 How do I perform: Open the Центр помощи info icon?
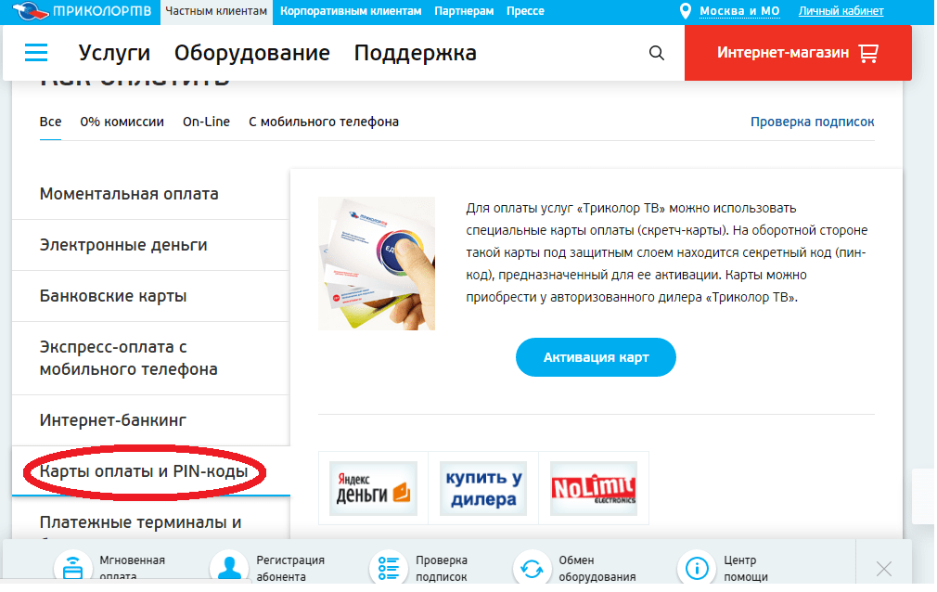697,568
